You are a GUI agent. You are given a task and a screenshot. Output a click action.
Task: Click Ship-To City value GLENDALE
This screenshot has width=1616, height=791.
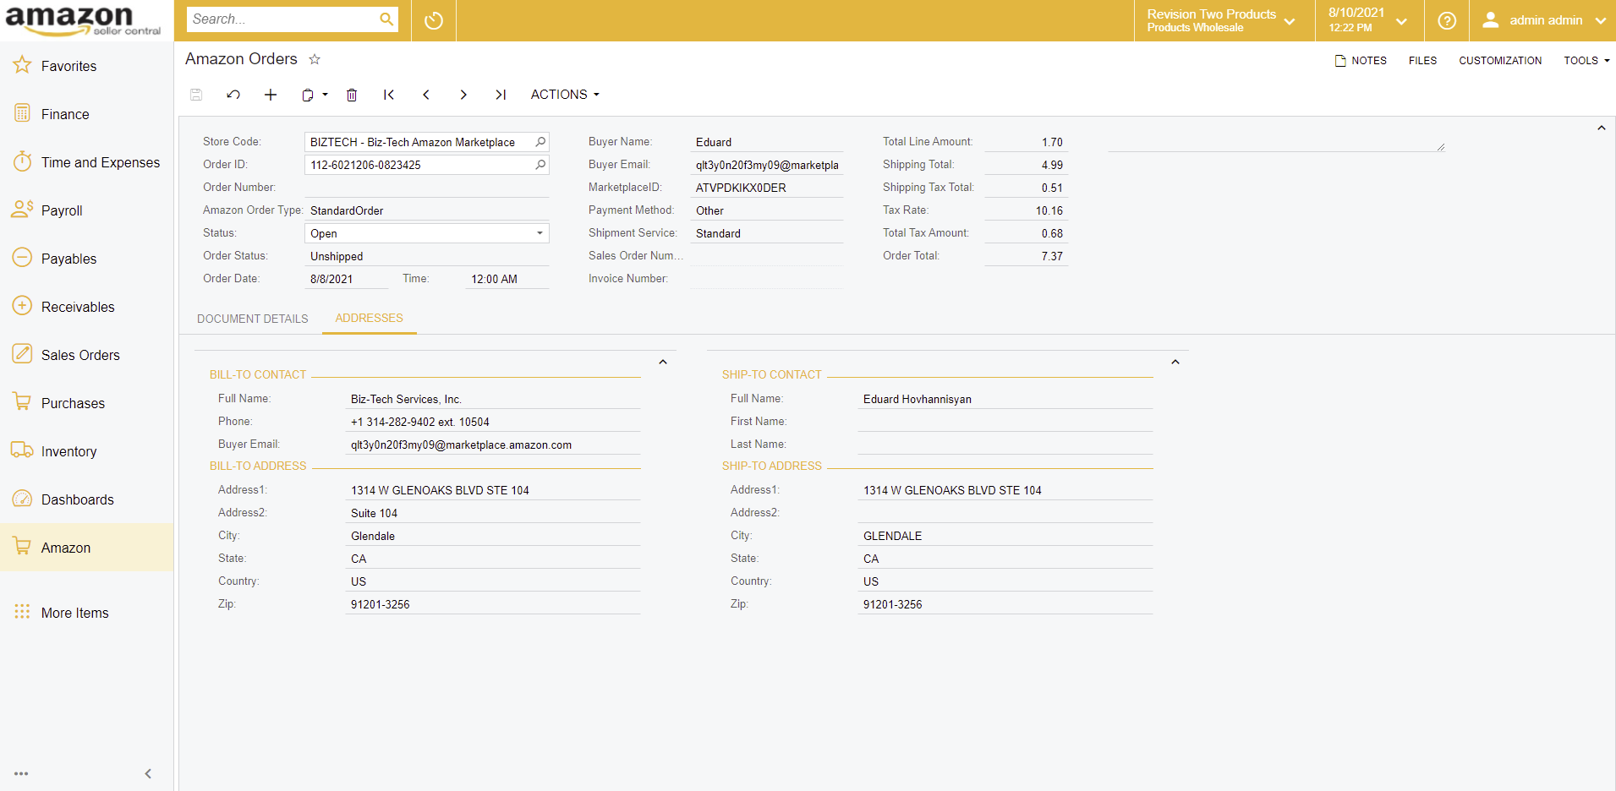pos(1005,536)
